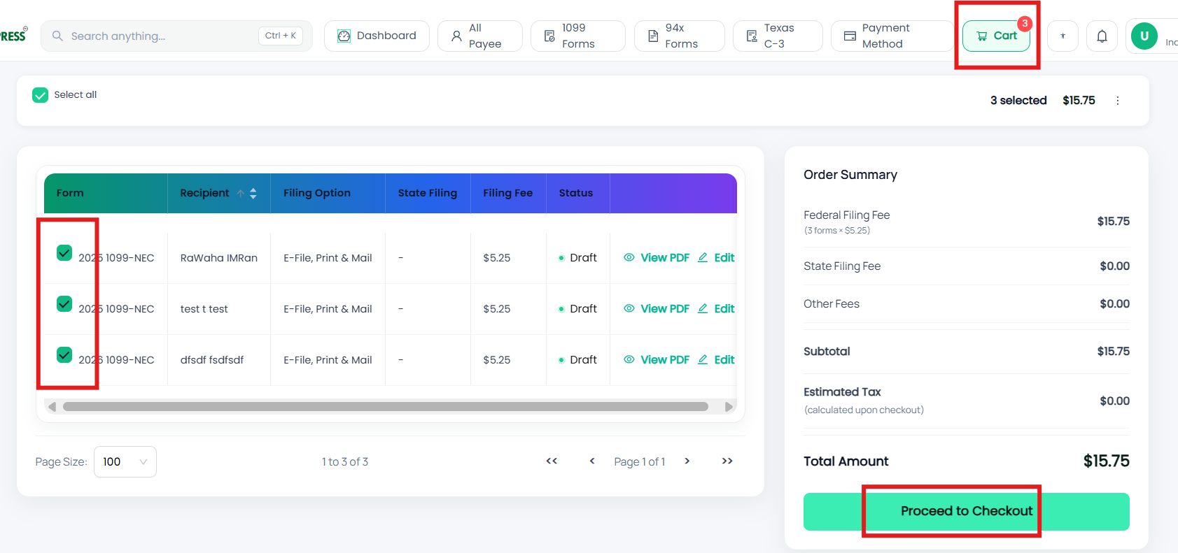This screenshot has width=1178, height=553.
Task: Click Proceed to Checkout
Action: 967,511
